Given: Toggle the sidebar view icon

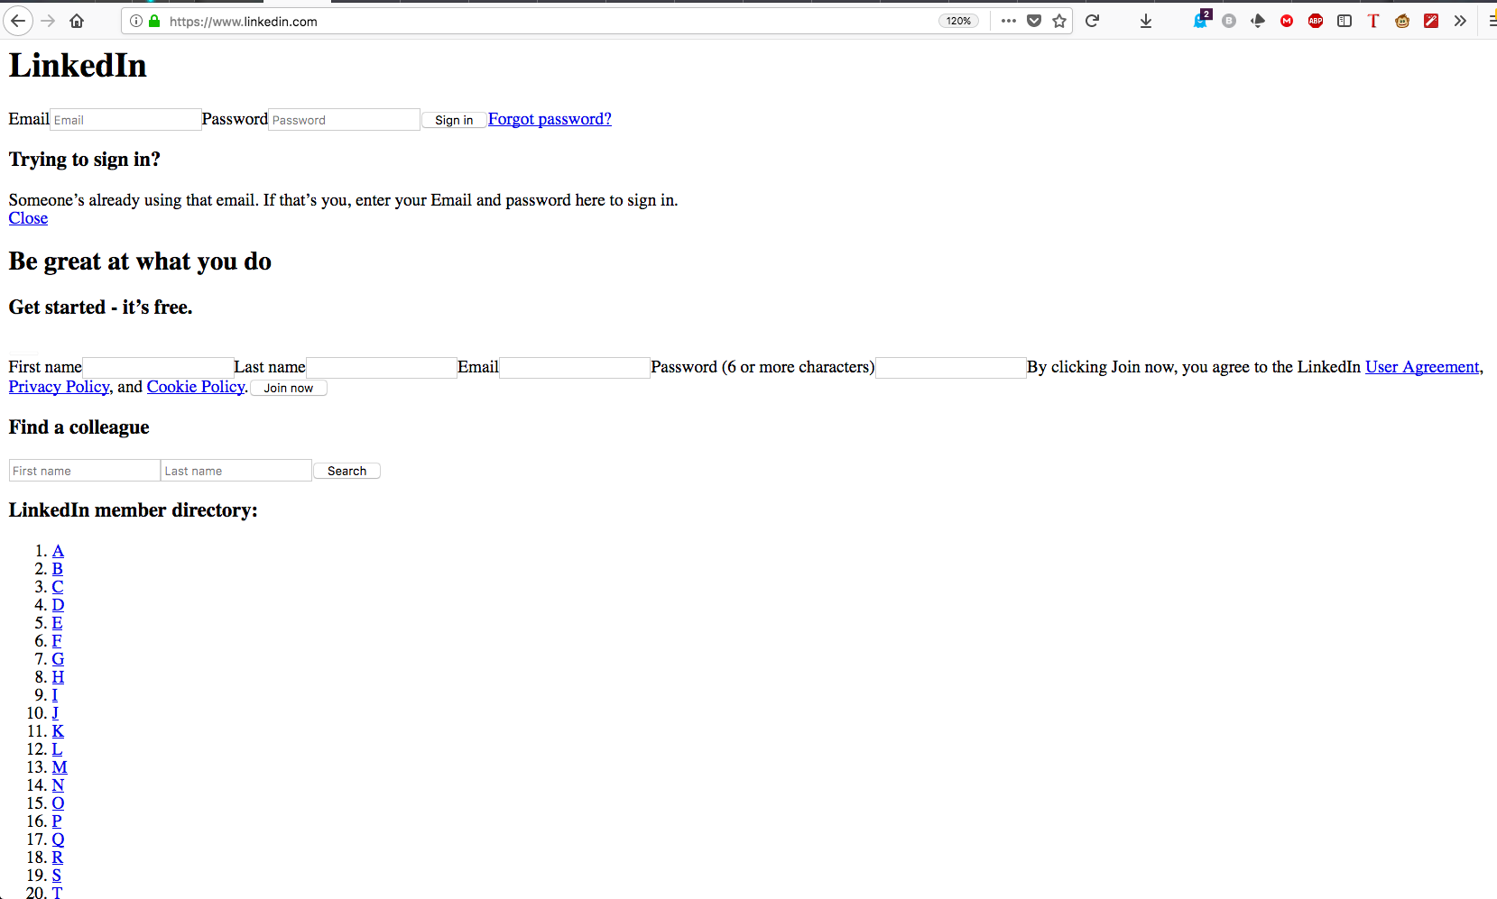Looking at the screenshot, I should pos(1345,21).
